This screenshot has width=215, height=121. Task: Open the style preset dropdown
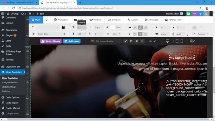tap(47, 28)
